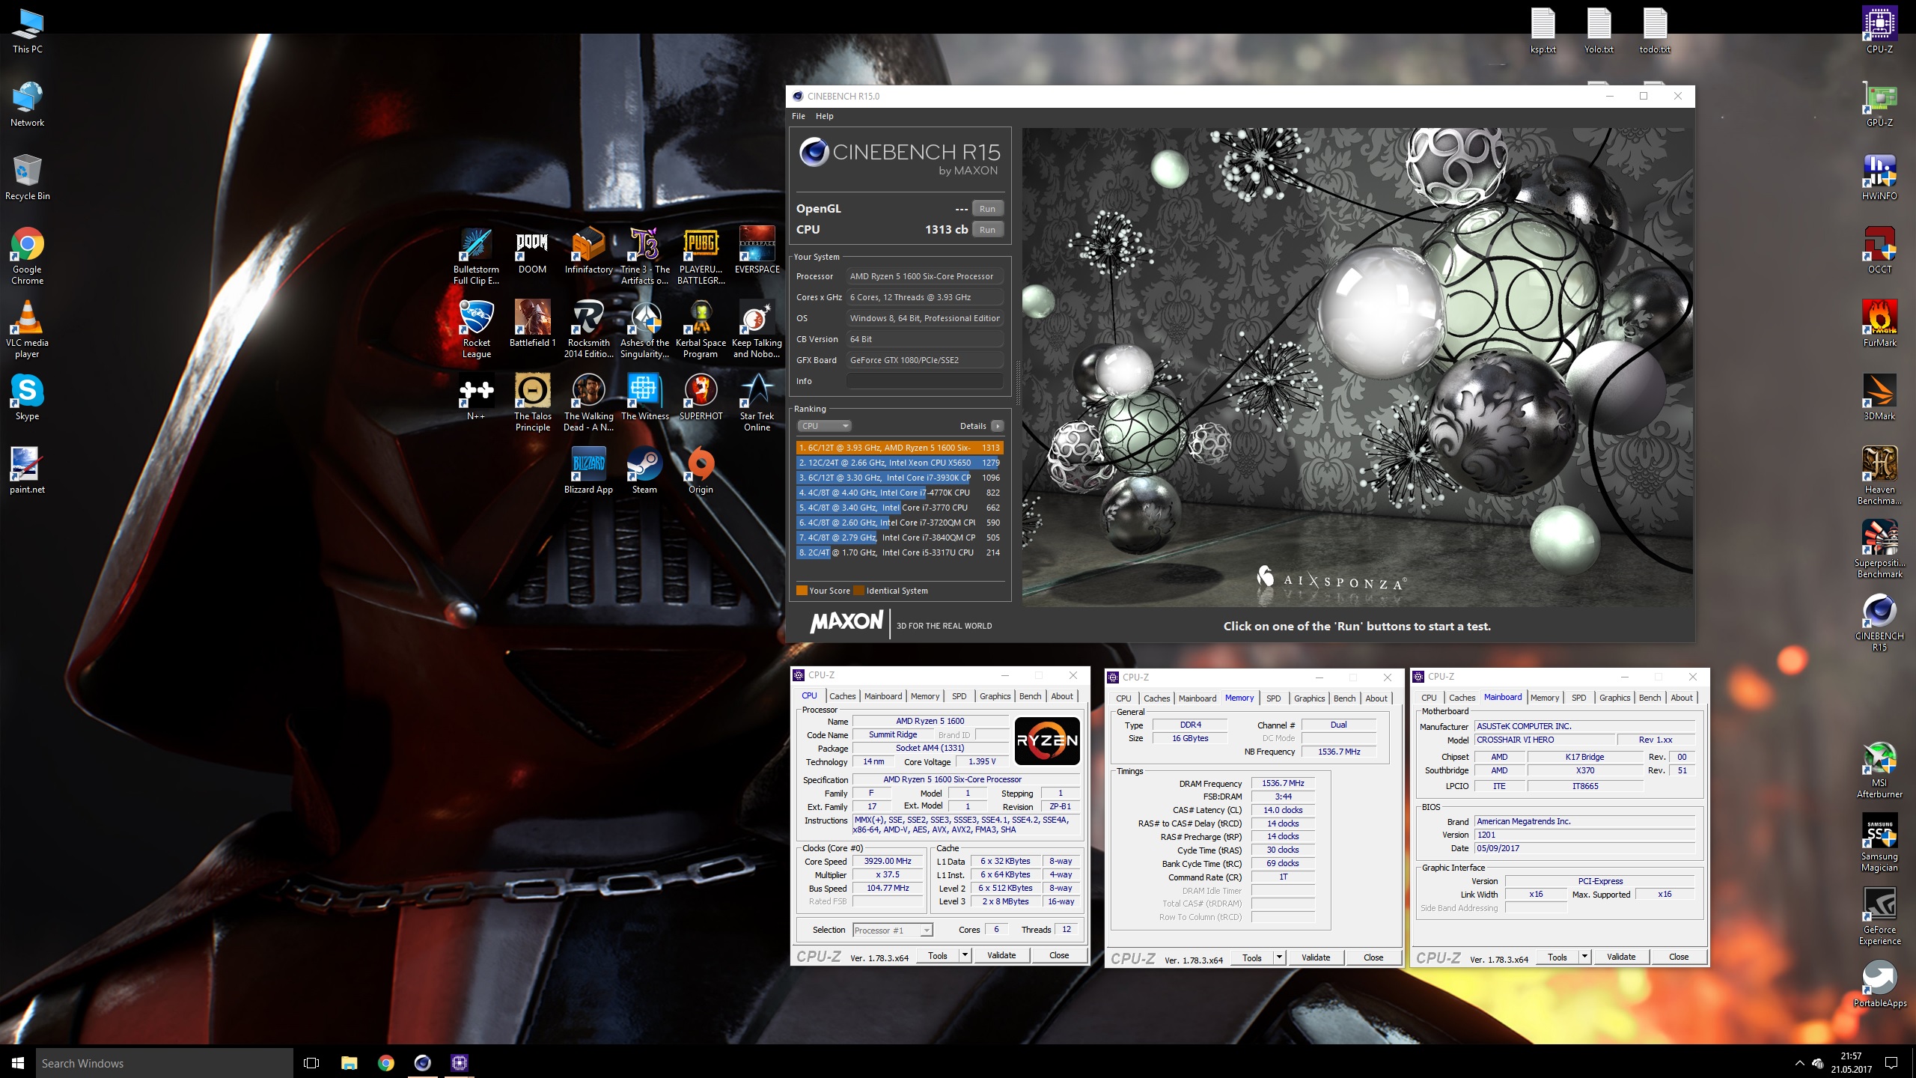Select the Origin desktop shortcut
The image size is (1916, 1078).
701,470
